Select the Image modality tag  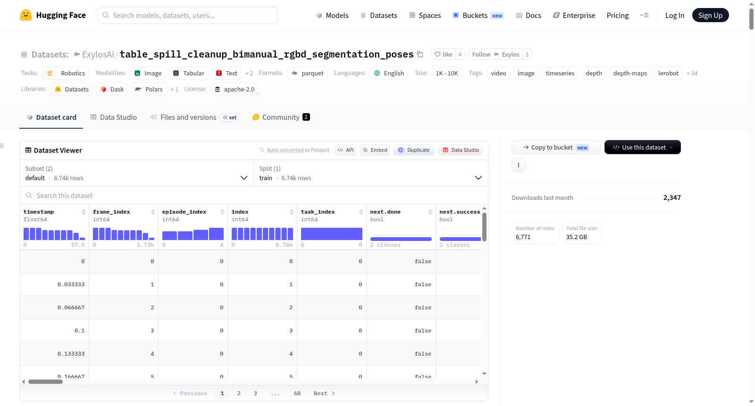click(148, 73)
